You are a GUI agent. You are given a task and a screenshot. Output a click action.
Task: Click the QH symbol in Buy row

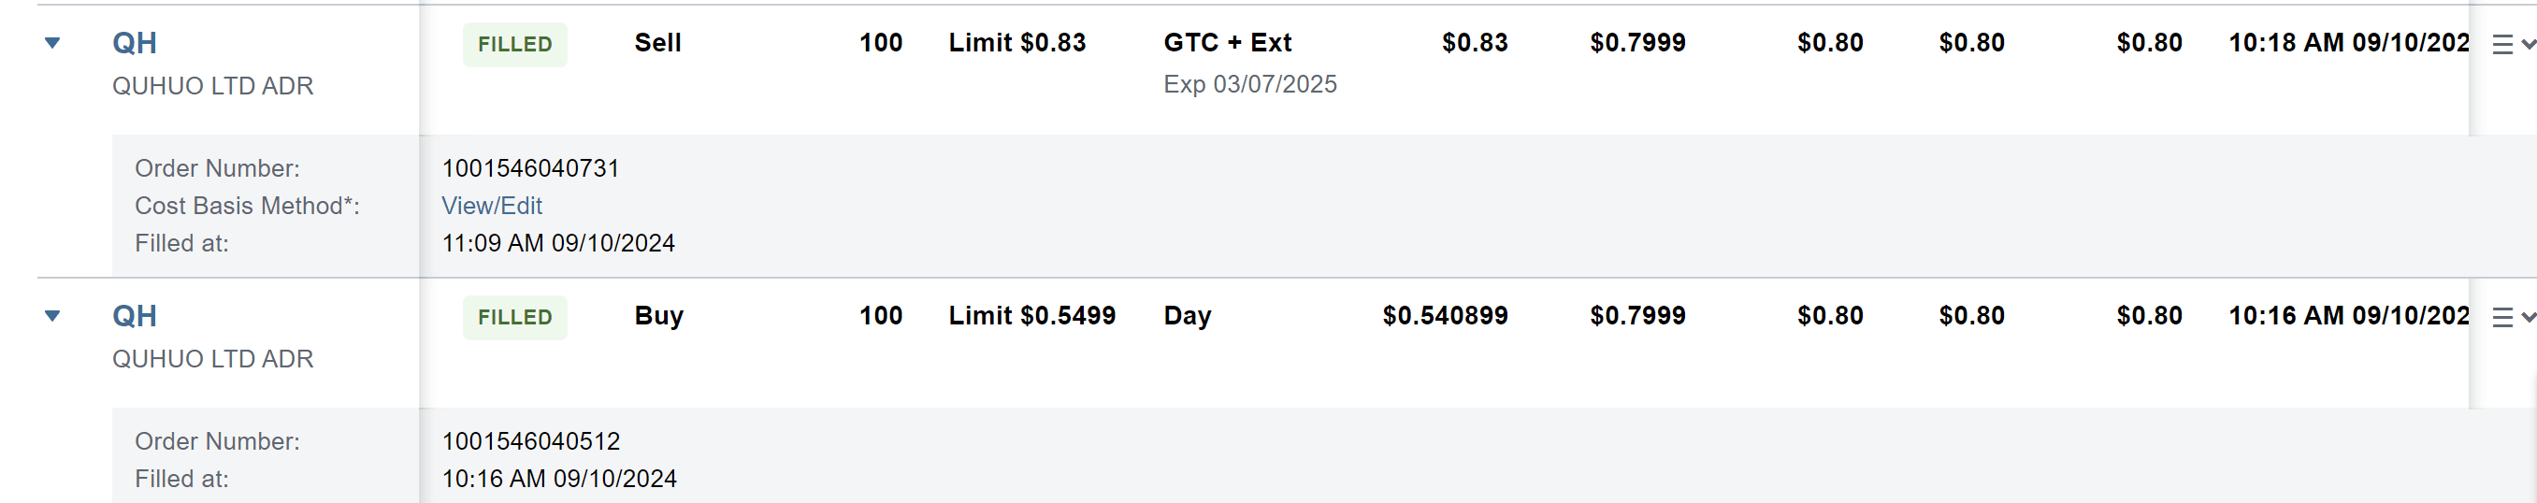pos(135,316)
